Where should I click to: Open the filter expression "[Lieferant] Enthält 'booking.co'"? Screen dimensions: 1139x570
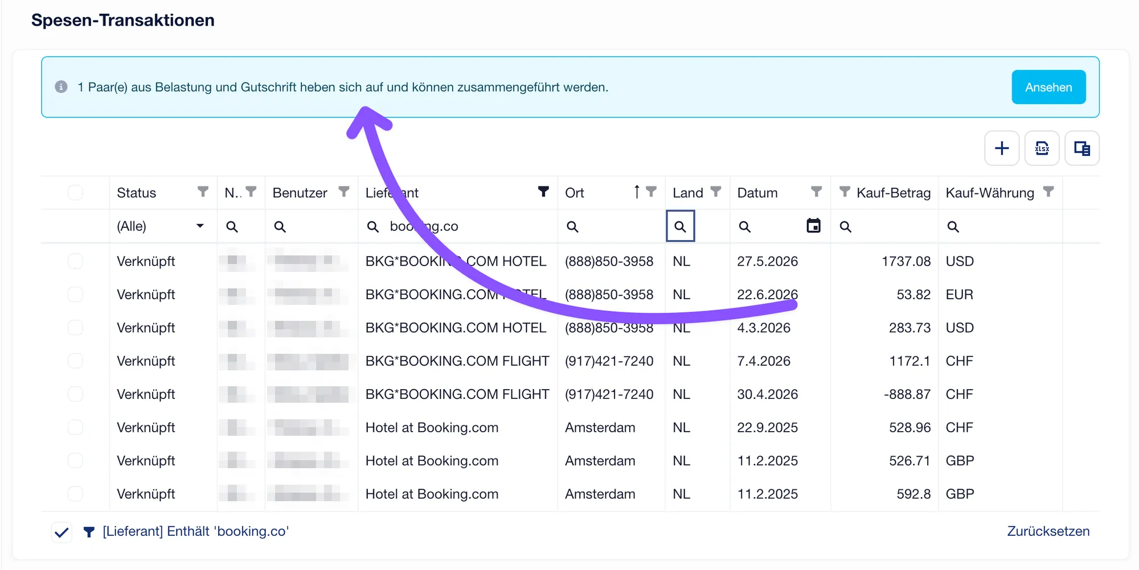196,531
